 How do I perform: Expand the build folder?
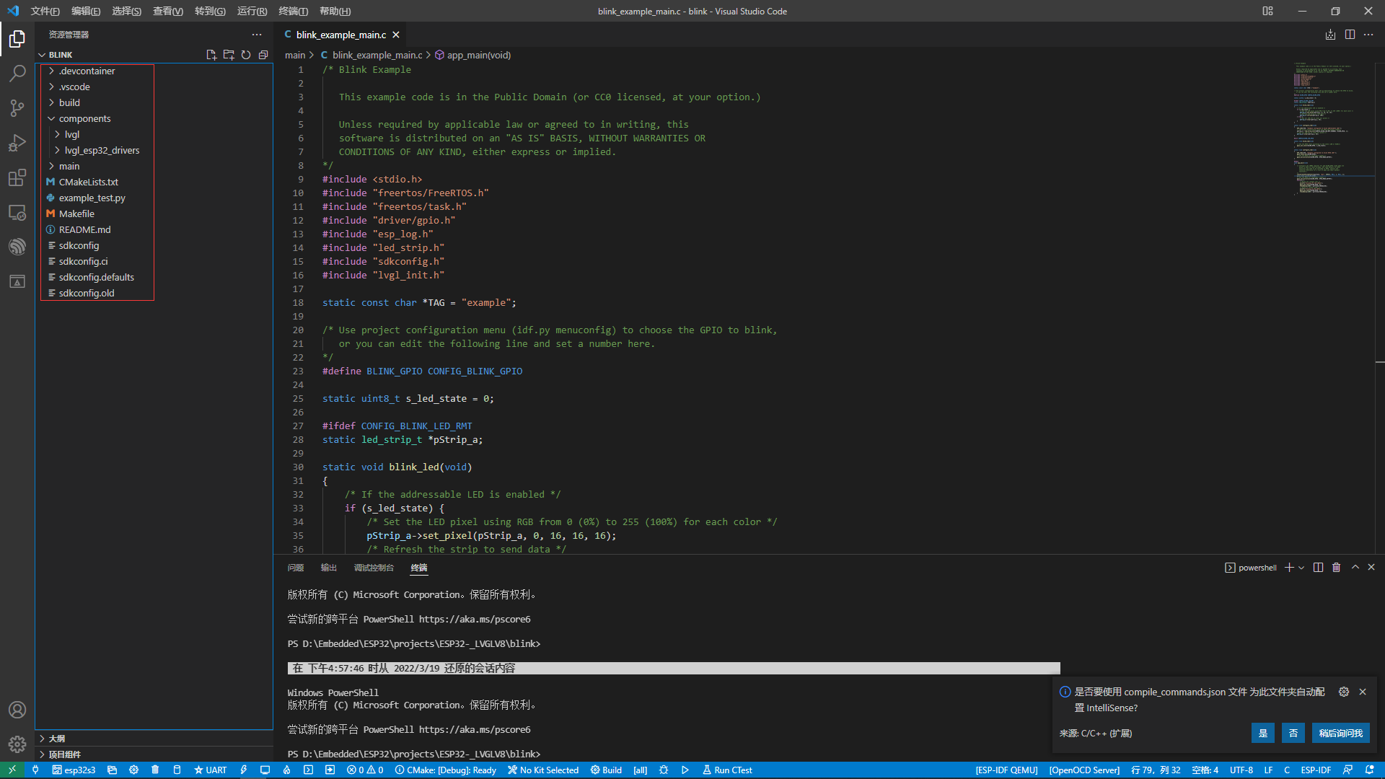pyautogui.click(x=69, y=102)
